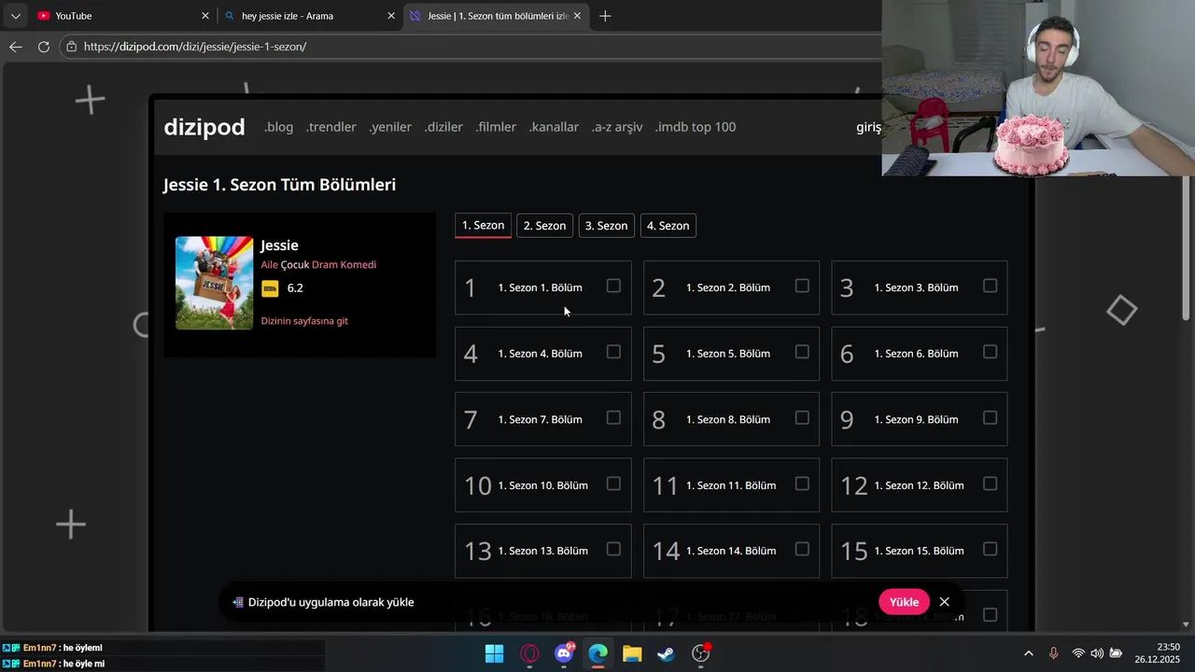Image resolution: width=1195 pixels, height=672 pixels.
Task: Open the .yeniler menu link
Action: point(390,127)
